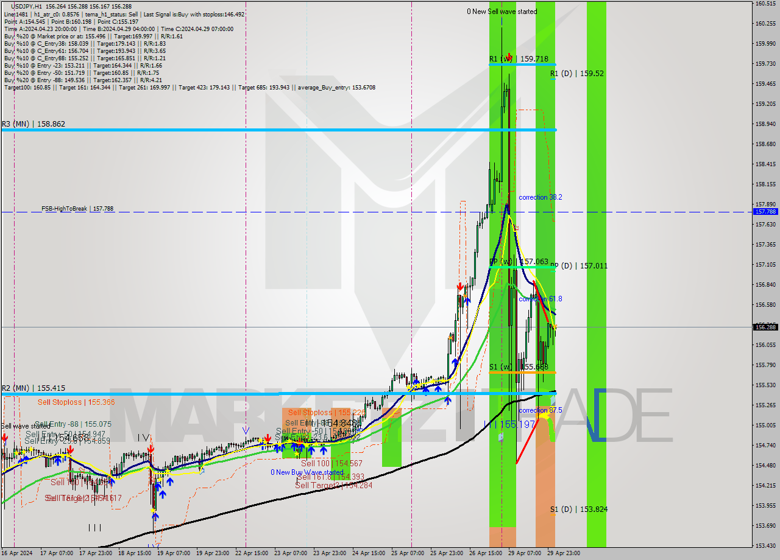Viewport: 780px width, 560px height.
Task: Click the 'Buy %10 @ C_Entry38: 158.039' line
Action: pyautogui.click(x=85, y=43)
